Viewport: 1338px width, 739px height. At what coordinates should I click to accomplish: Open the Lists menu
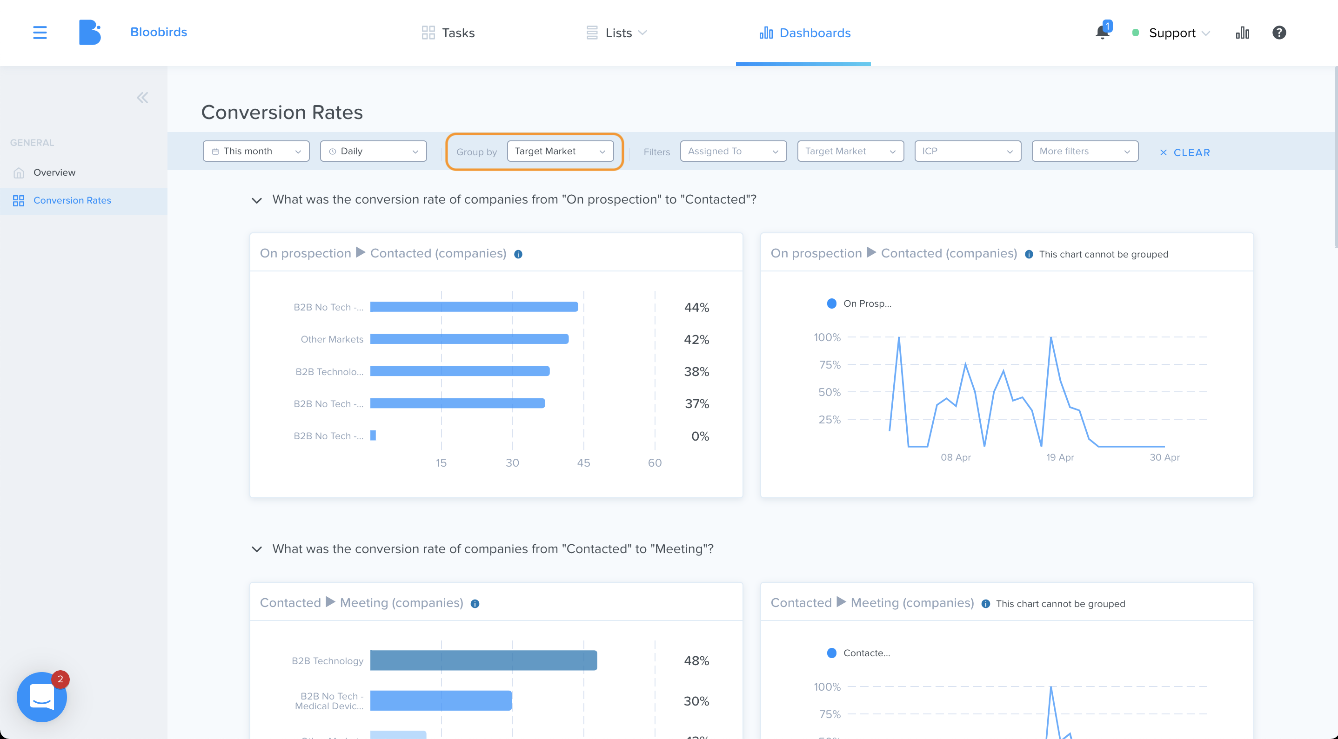click(616, 33)
